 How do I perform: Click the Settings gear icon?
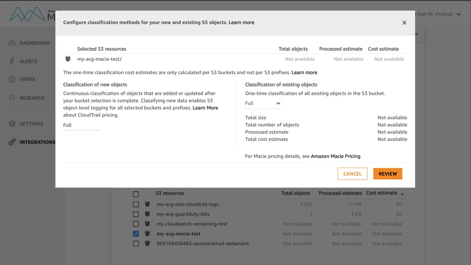[x=13, y=124]
